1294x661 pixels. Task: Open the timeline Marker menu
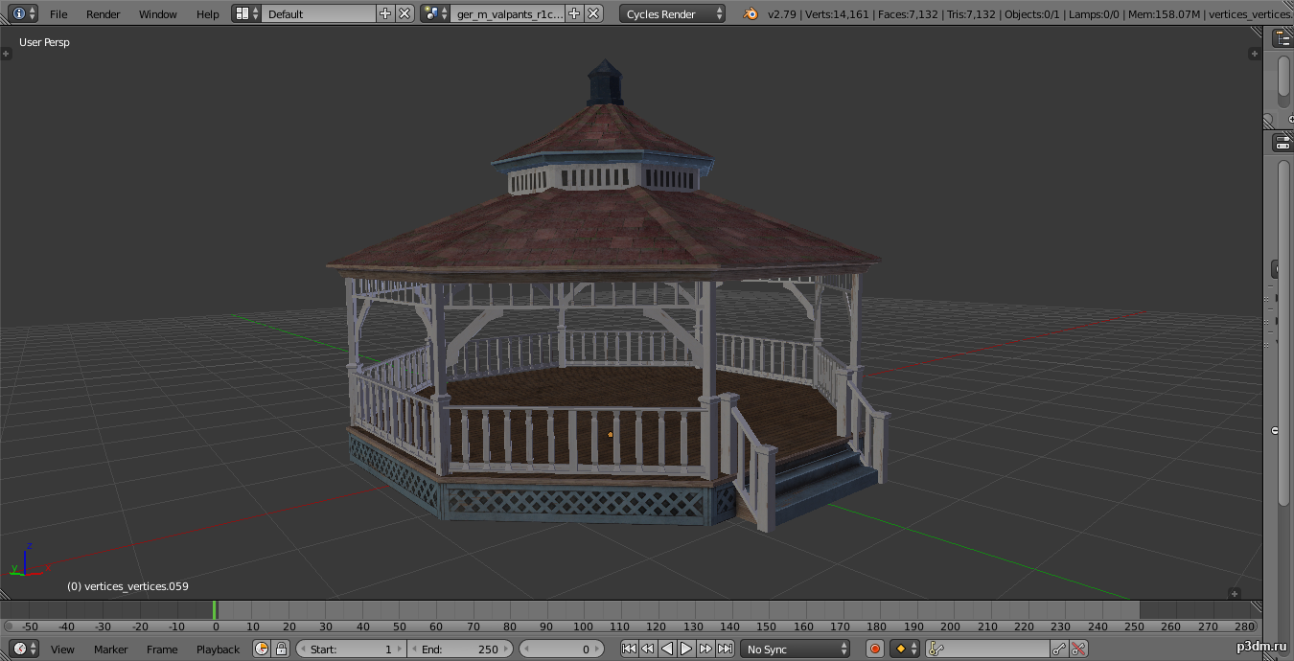(x=110, y=649)
